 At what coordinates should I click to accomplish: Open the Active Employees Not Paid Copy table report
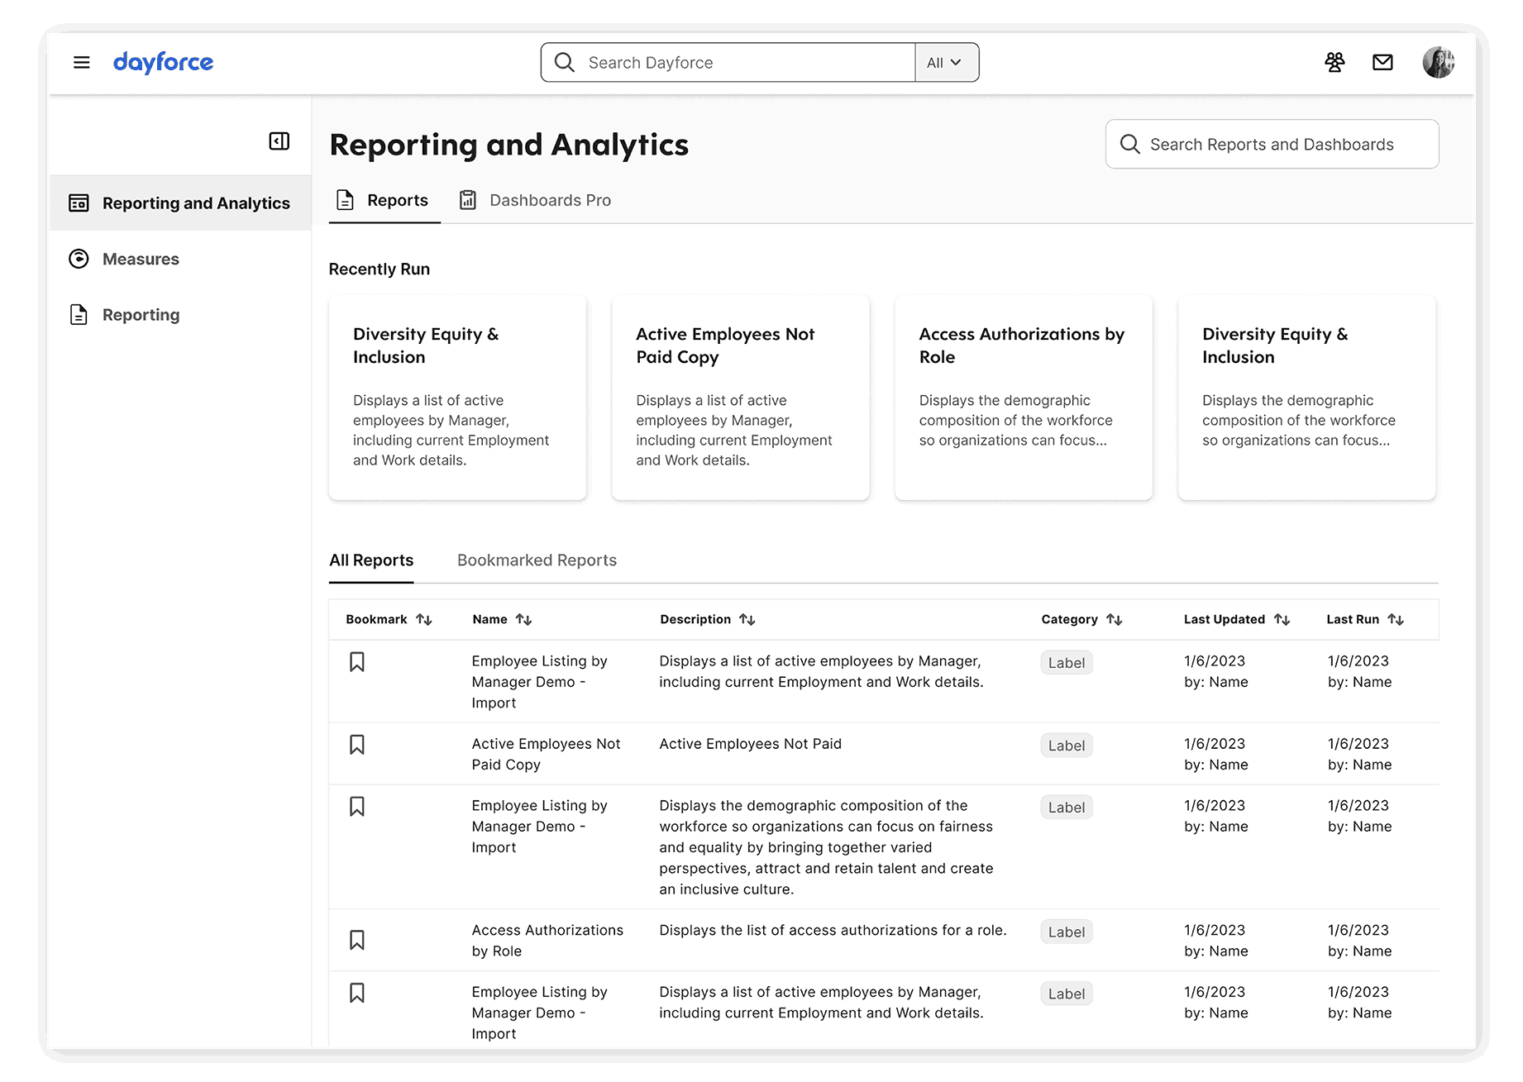pyautogui.click(x=546, y=755)
